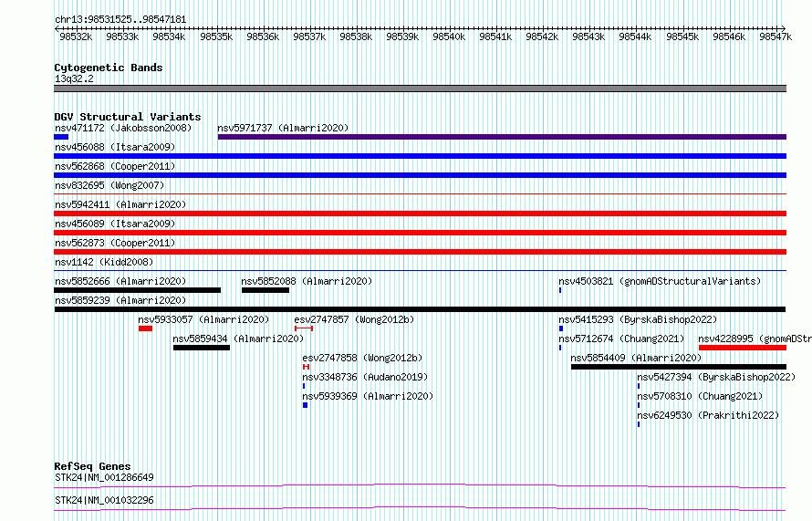Click nsv5708310 (Chuang2021) label

click(700, 396)
